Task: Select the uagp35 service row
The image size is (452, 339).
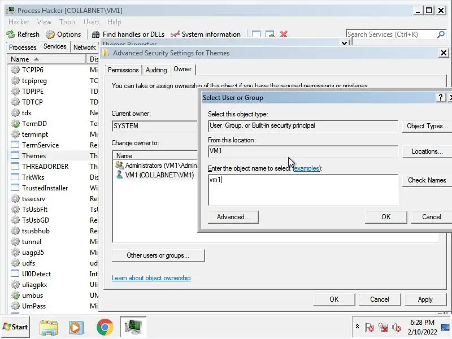Action: pyautogui.click(x=53, y=252)
